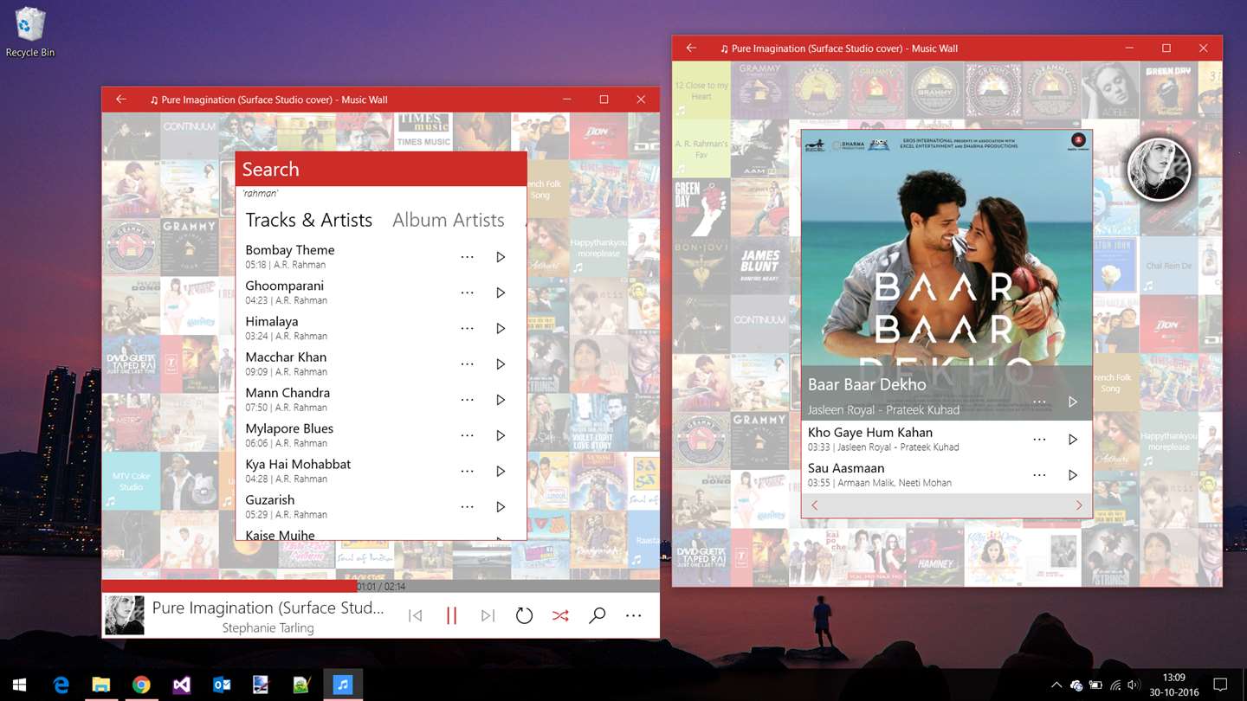Open the Recycle Bin desktop icon
This screenshot has height=701, width=1247.
coord(29,32)
